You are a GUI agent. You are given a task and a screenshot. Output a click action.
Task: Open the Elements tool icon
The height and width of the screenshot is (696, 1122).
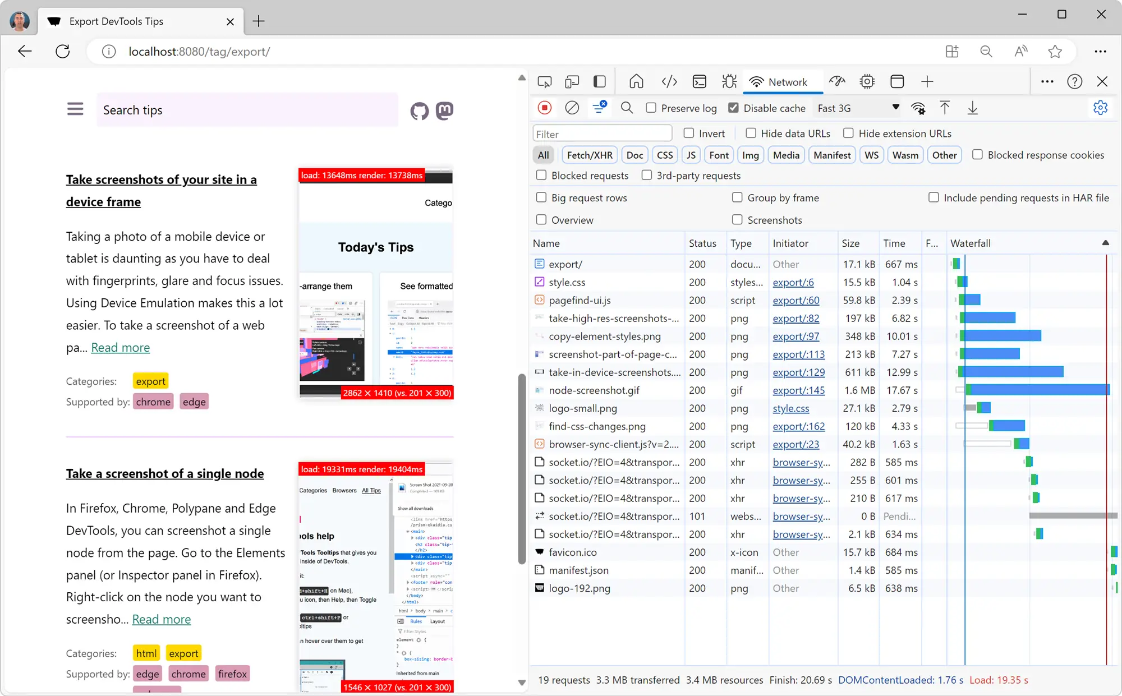(669, 82)
